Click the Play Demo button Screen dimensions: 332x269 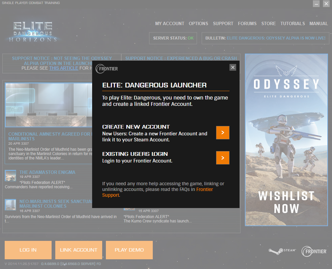129,250
